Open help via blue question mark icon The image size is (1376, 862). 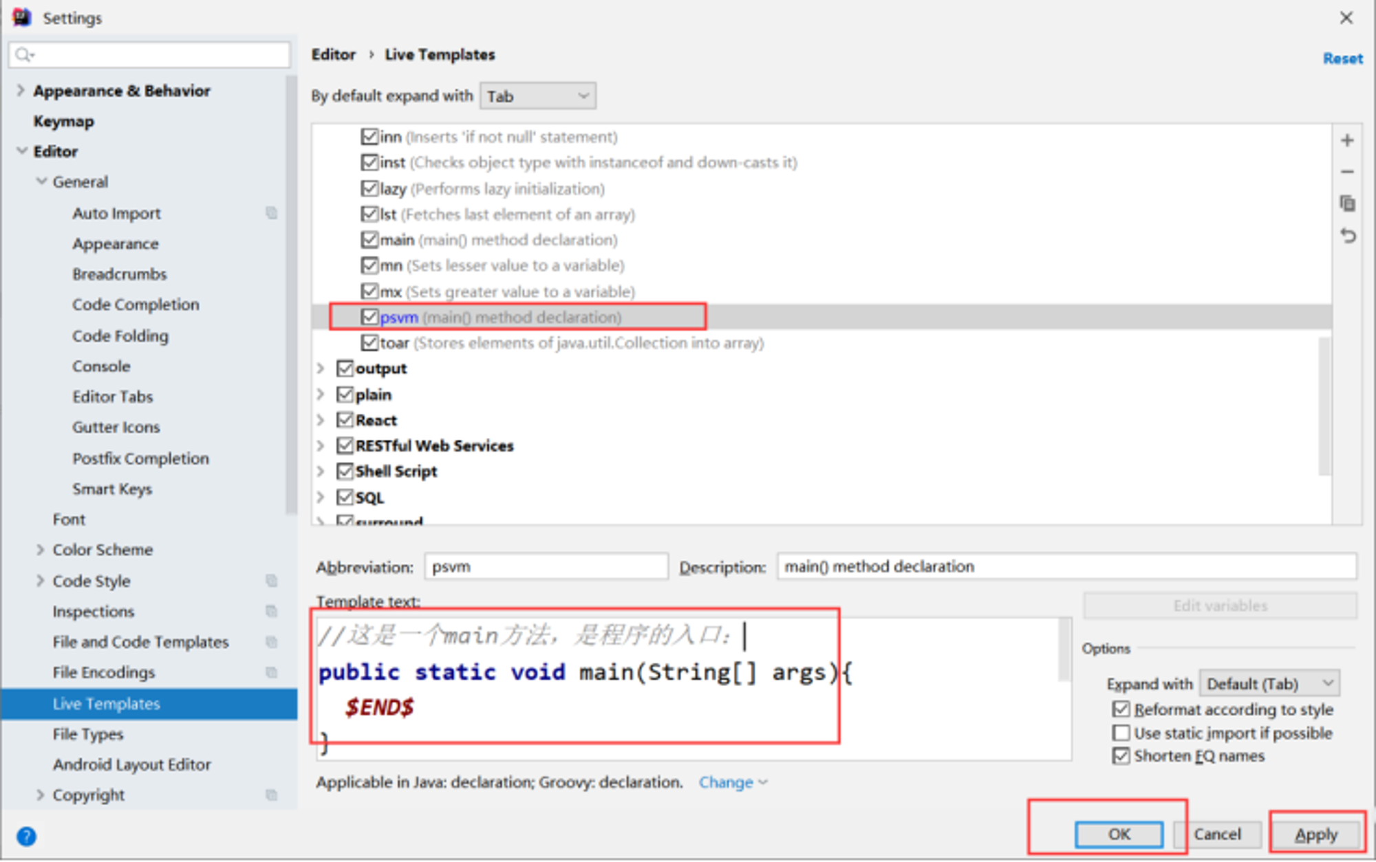[26, 837]
